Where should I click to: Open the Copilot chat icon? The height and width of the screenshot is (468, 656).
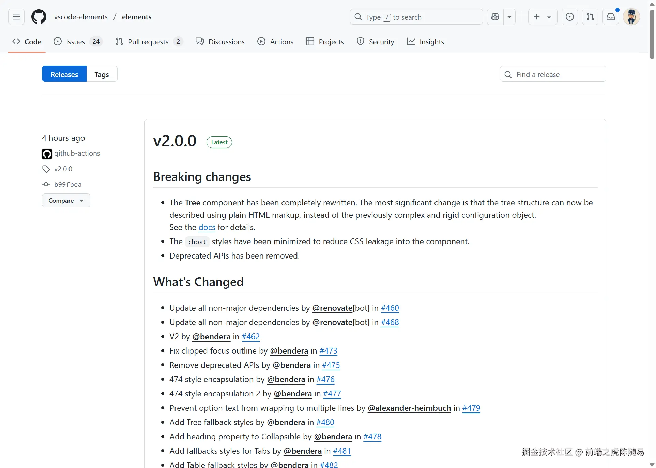495,17
